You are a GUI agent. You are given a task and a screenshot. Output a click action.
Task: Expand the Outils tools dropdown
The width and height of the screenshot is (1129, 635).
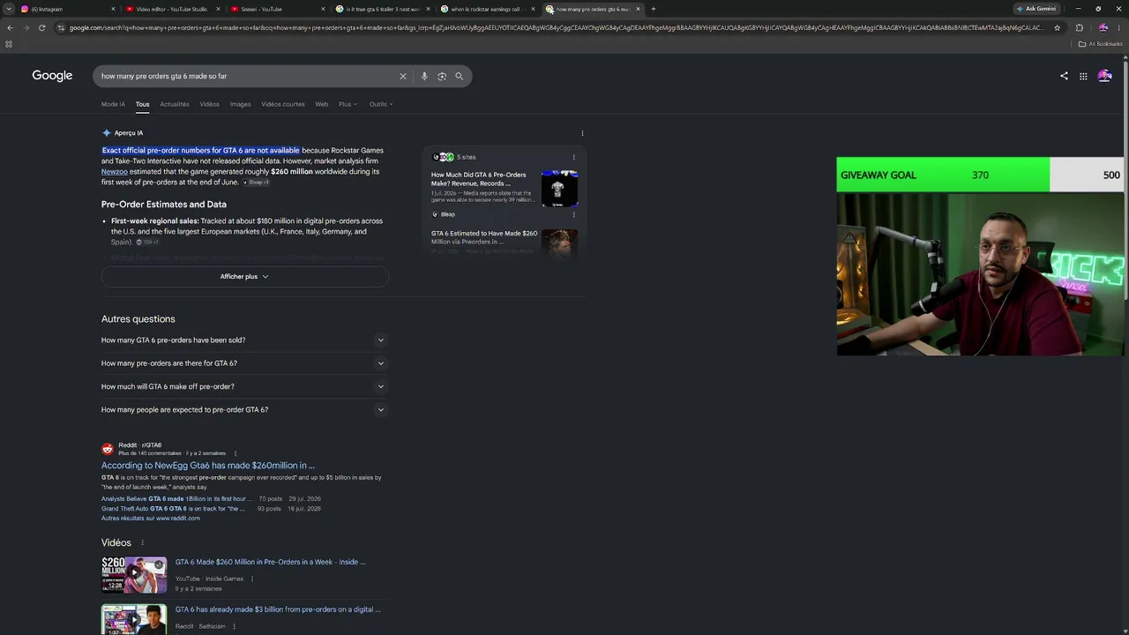pyautogui.click(x=381, y=104)
